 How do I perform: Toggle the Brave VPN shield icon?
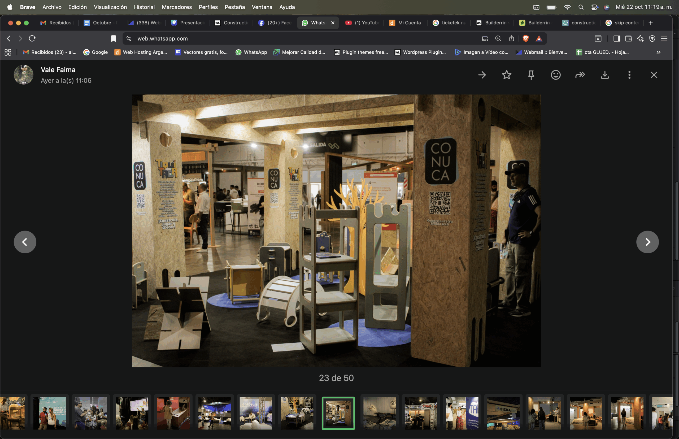(x=652, y=38)
